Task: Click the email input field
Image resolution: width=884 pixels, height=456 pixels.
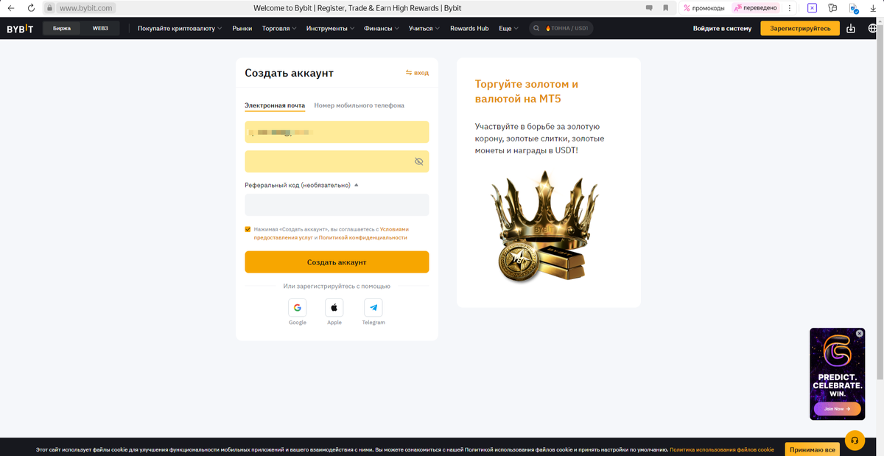Action: coord(337,132)
